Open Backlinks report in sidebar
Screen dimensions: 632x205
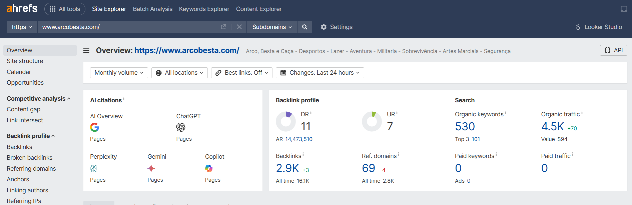point(20,147)
